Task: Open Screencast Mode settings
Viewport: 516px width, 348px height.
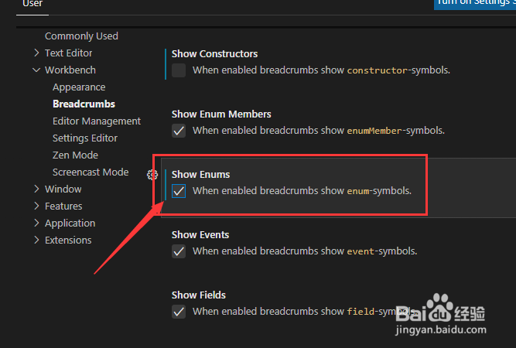Action: click(x=91, y=172)
